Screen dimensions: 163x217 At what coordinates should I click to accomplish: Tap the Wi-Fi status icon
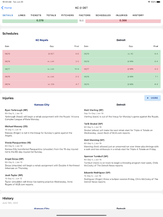149,2
